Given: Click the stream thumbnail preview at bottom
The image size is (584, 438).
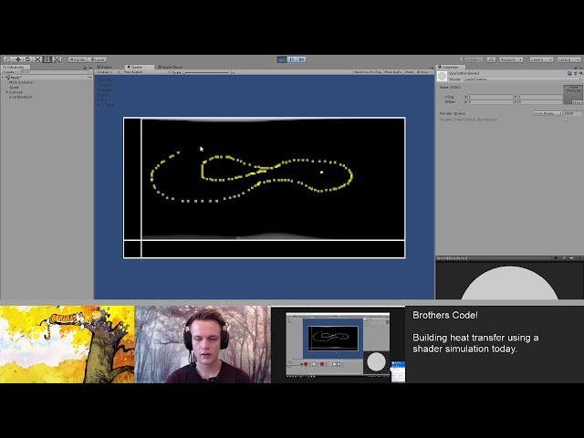Looking at the screenshot, I should click(x=338, y=345).
